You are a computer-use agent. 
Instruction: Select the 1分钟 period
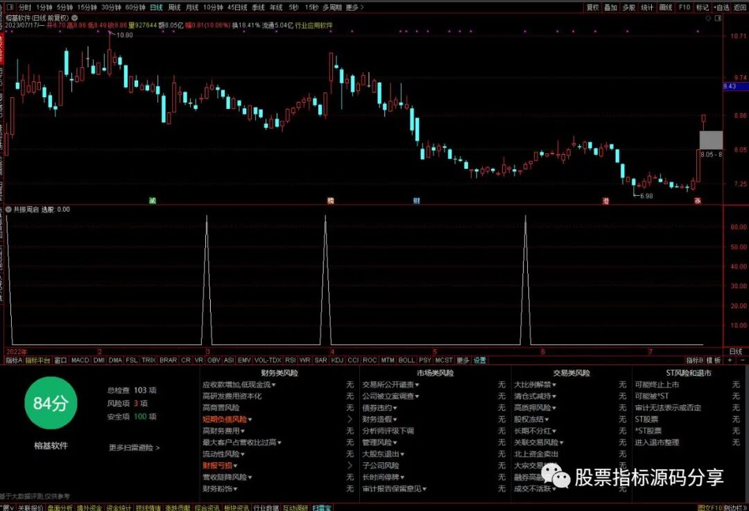pyautogui.click(x=44, y=7)
